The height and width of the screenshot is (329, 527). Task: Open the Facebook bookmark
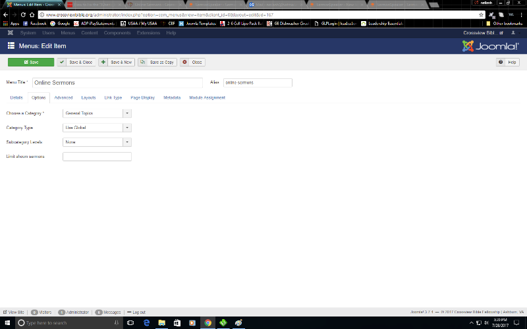pos(35,24)
